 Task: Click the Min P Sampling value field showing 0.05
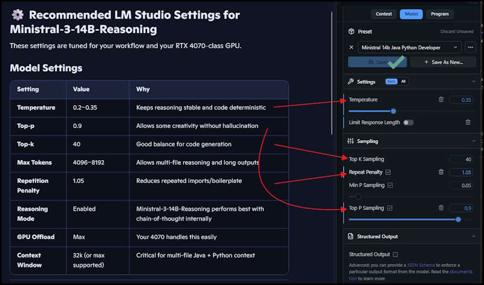(461, 185)
